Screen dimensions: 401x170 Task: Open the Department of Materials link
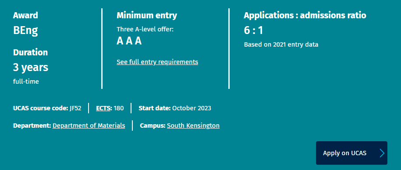click(x=89, y=126)
